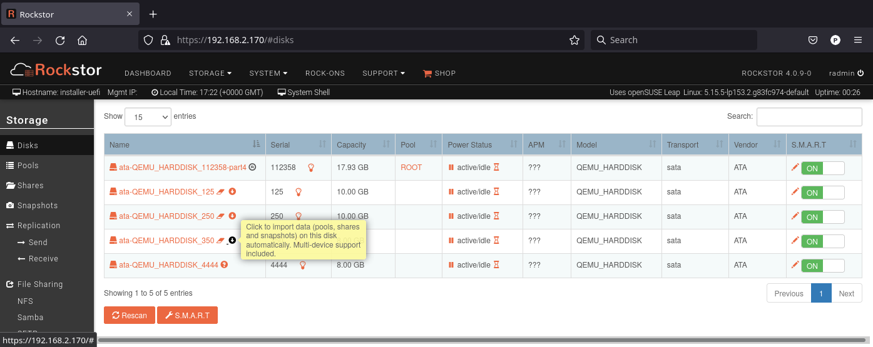Viewport: 873px width, 347px height.
Task: Click import data icon for QEMU_HARDDISK_350
Action: click(x=232, y=240)
